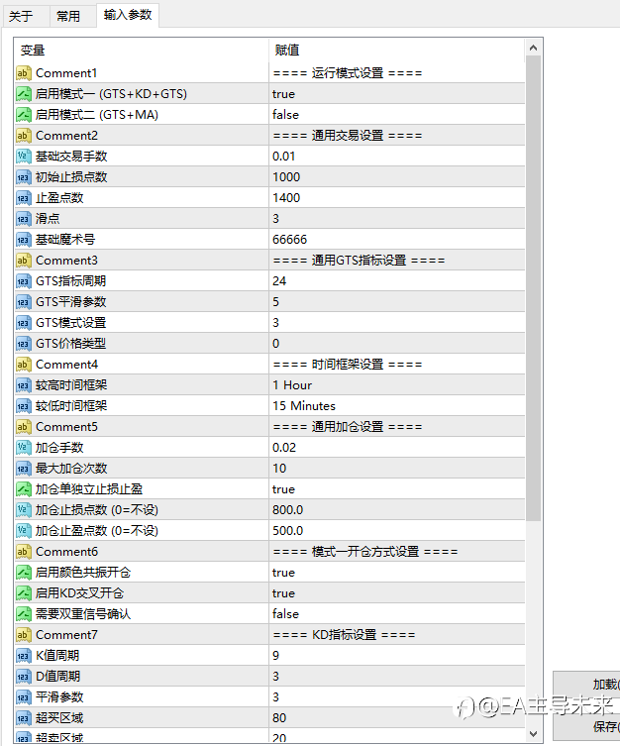Open the 1 Hour timeframe value dropdown
The height and width of the screenshot is (746, 620).
[x=397, y=385]
